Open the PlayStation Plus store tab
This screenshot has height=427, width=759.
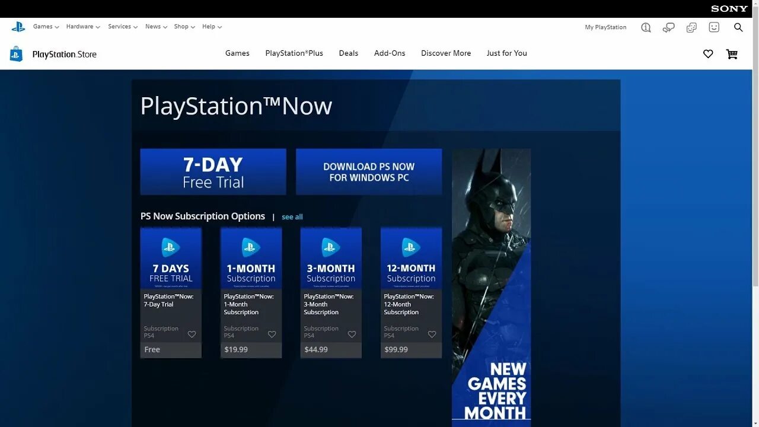click(294, 53)
